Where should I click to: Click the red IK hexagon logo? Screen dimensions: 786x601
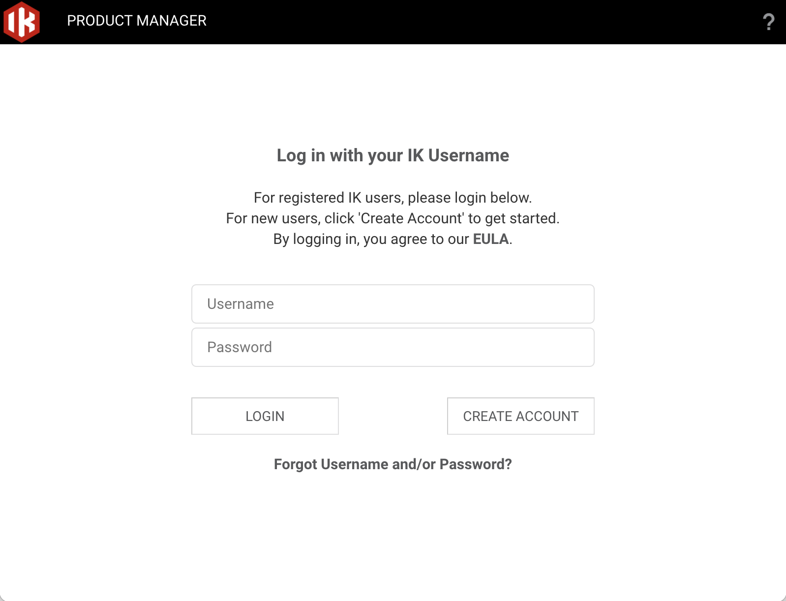tap(22, 22)
